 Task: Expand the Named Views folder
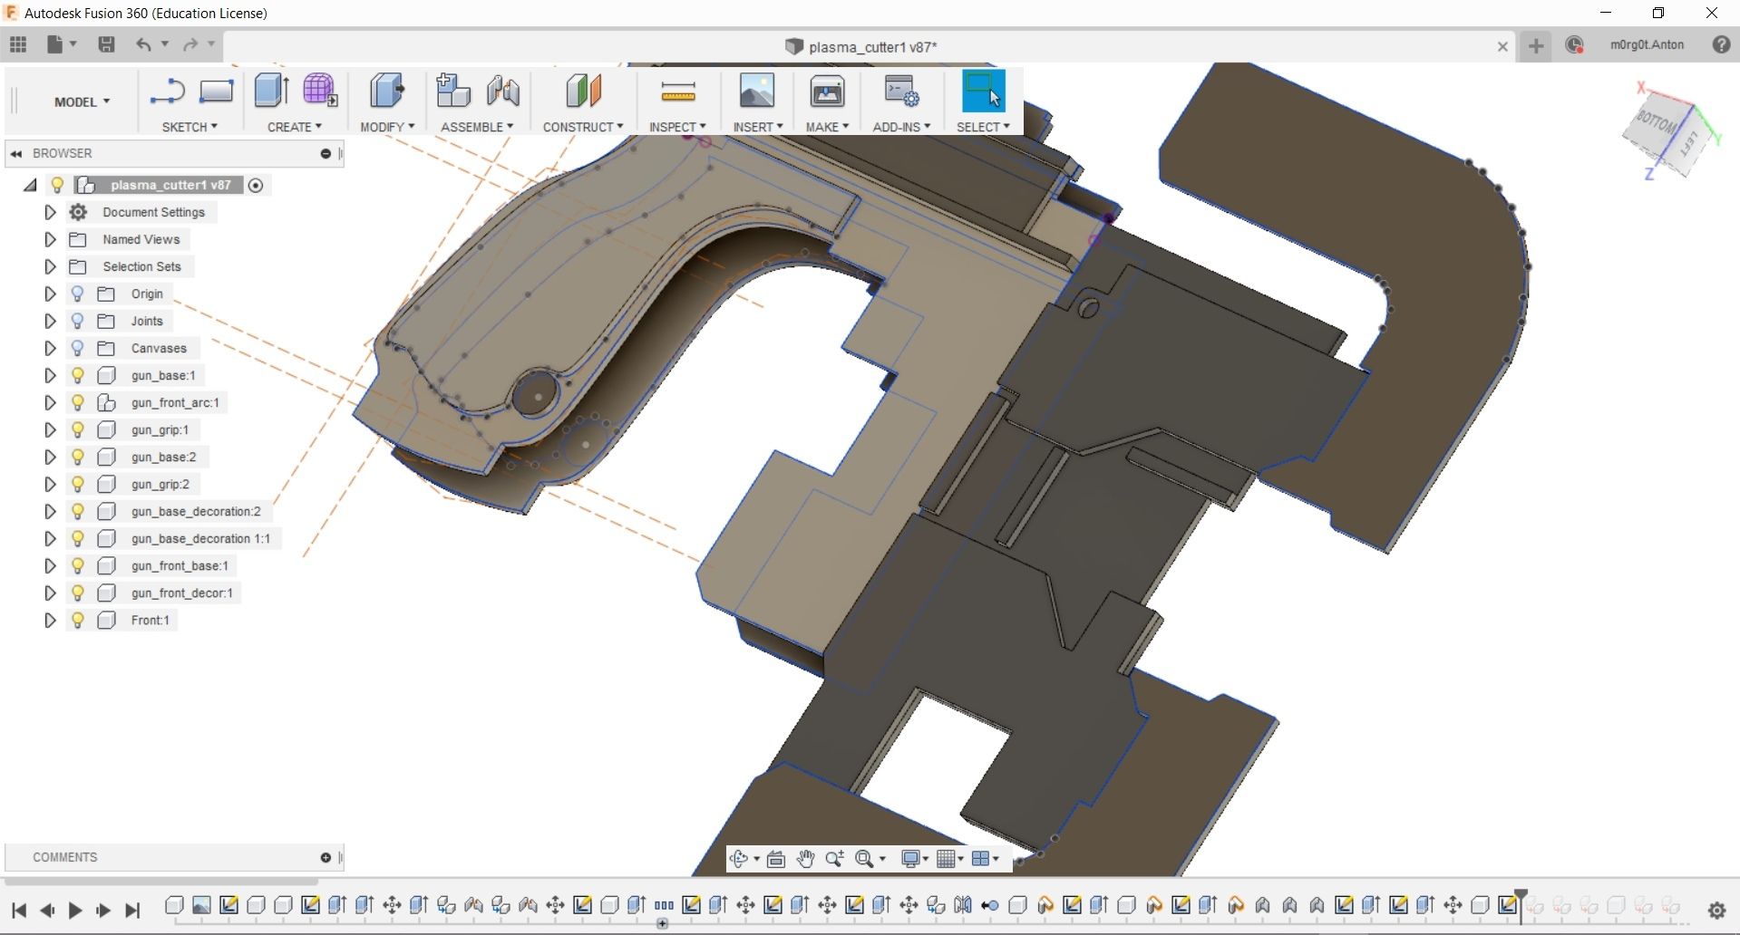(50, 239)
